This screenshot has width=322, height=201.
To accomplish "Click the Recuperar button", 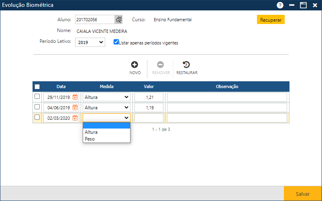I will (x=271, y=20).
